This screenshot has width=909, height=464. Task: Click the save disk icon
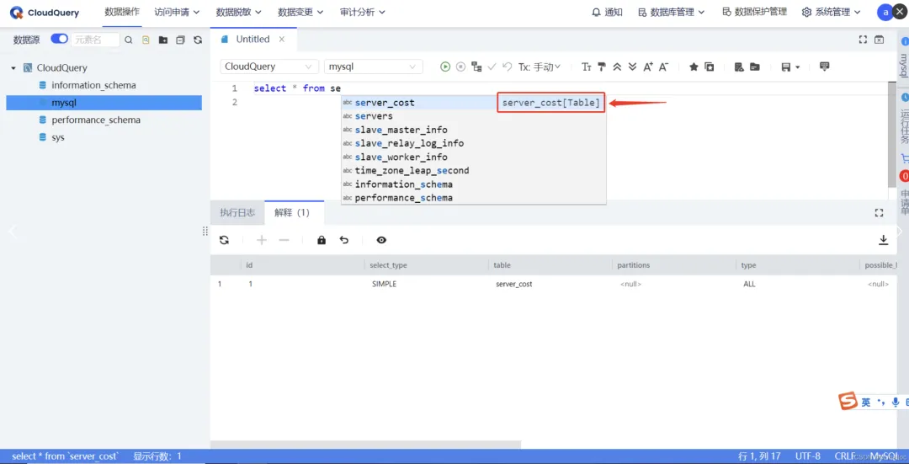point(785,67)
